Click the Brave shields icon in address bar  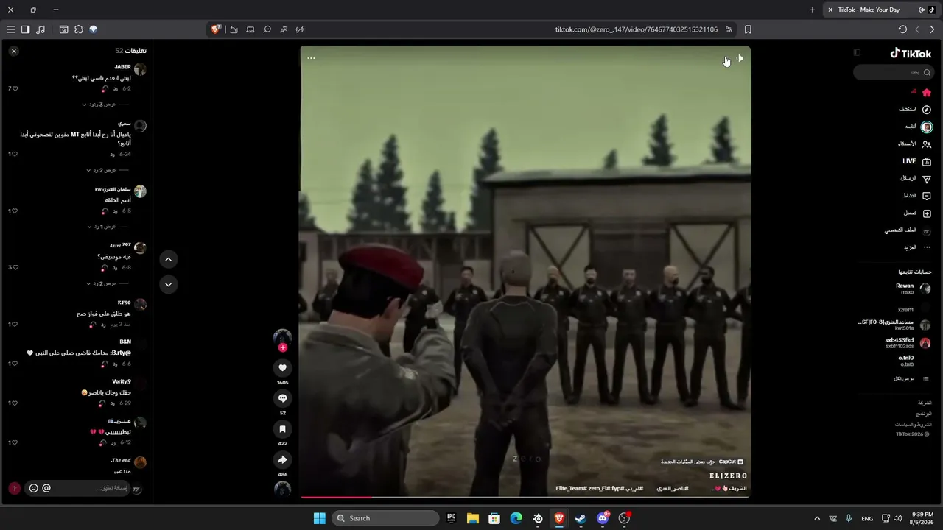tap(216, 29)
